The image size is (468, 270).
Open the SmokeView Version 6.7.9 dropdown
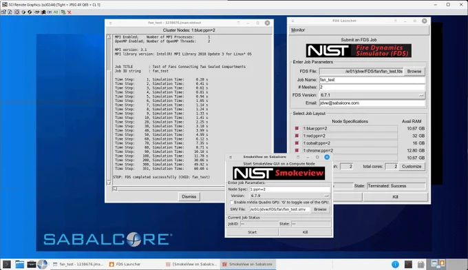(x=289, y=196)
